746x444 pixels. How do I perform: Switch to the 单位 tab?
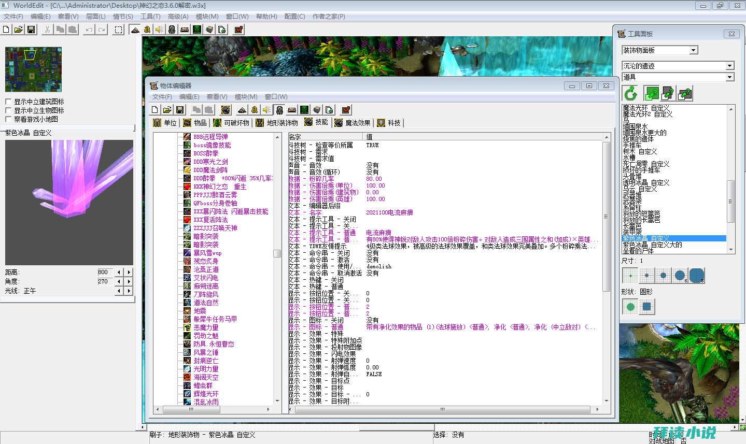(165, 123)
